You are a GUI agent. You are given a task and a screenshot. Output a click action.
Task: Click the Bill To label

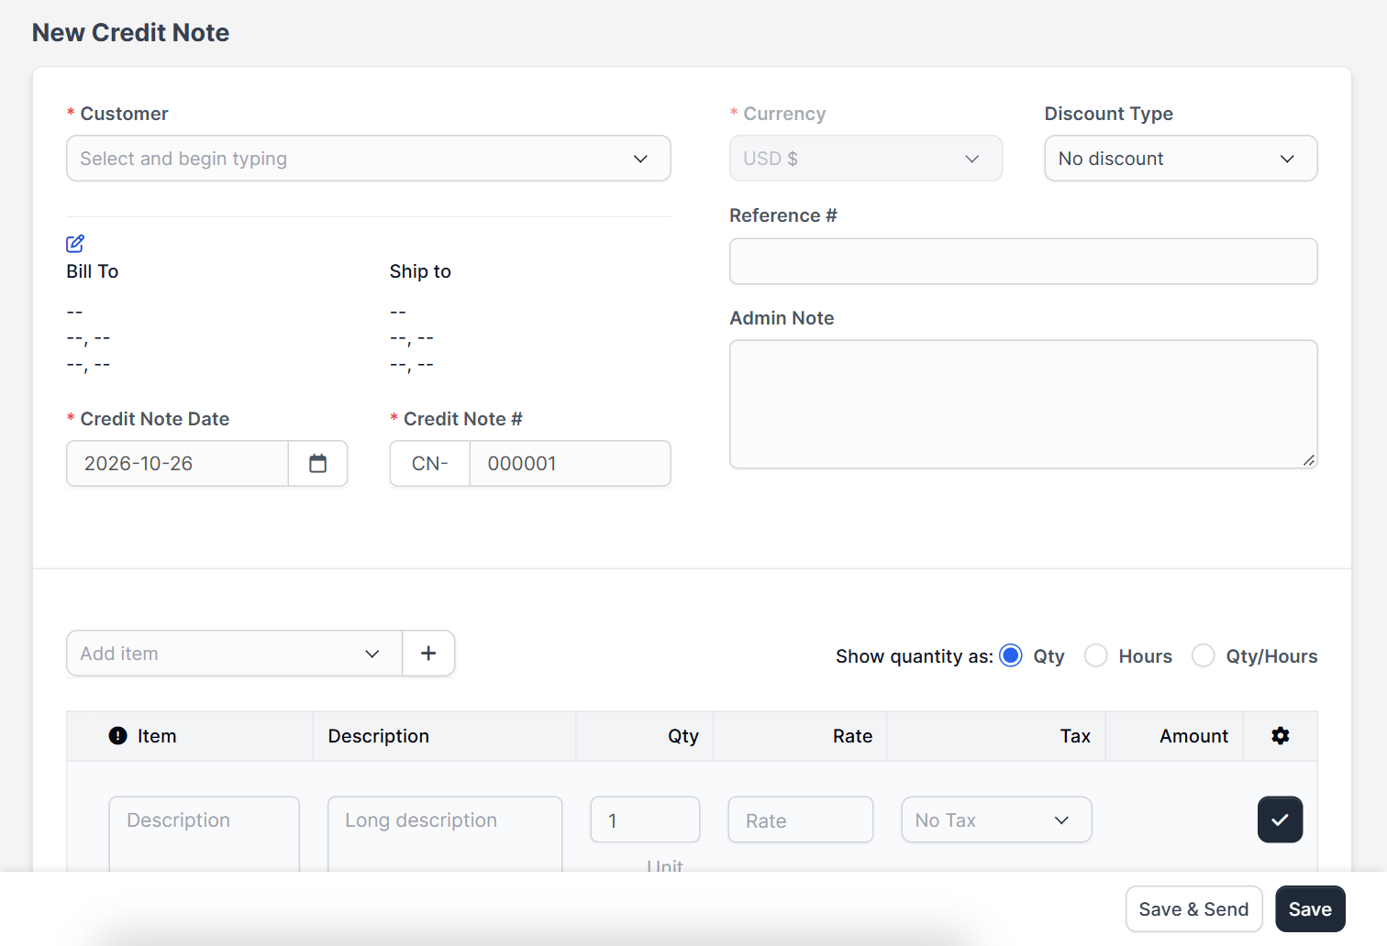pos(93,271)
